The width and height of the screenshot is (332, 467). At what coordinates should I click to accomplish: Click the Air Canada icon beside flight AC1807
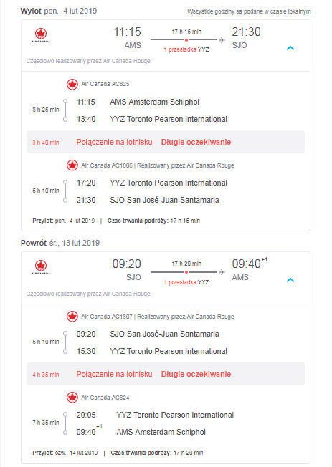coord(72,317)
